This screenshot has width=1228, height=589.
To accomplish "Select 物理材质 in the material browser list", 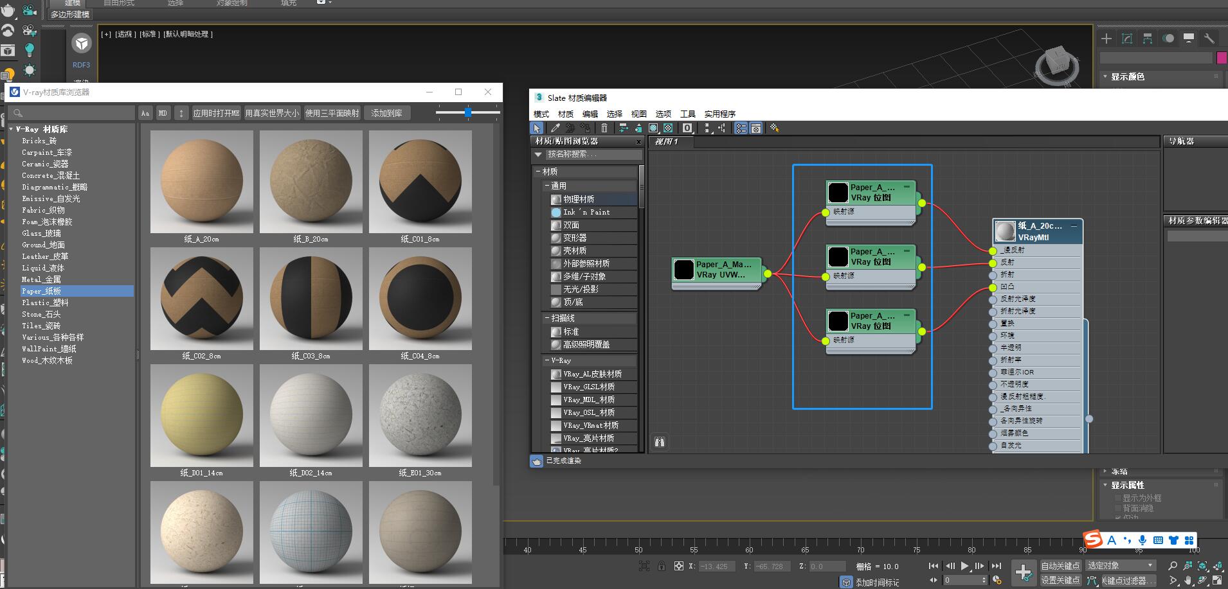I will 593,199.
